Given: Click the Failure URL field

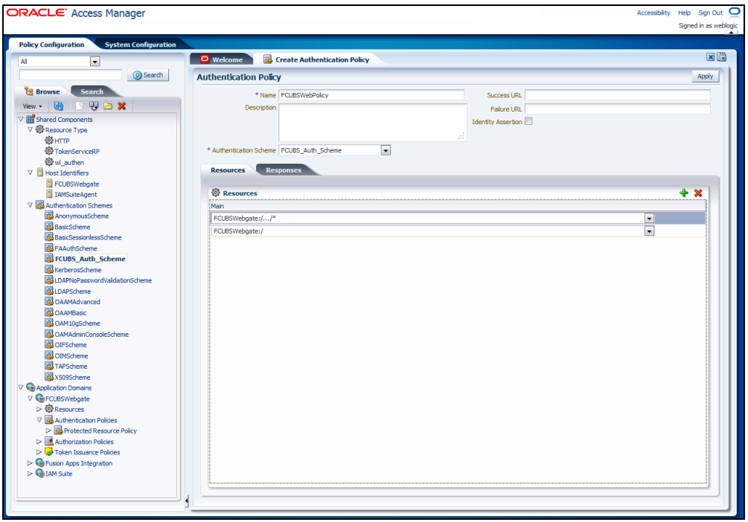Looking at the screenshot, I should click(x=617, y=109).
